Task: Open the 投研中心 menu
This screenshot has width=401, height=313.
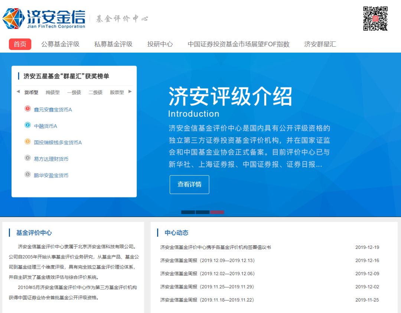Action: (x=160, y=44)
